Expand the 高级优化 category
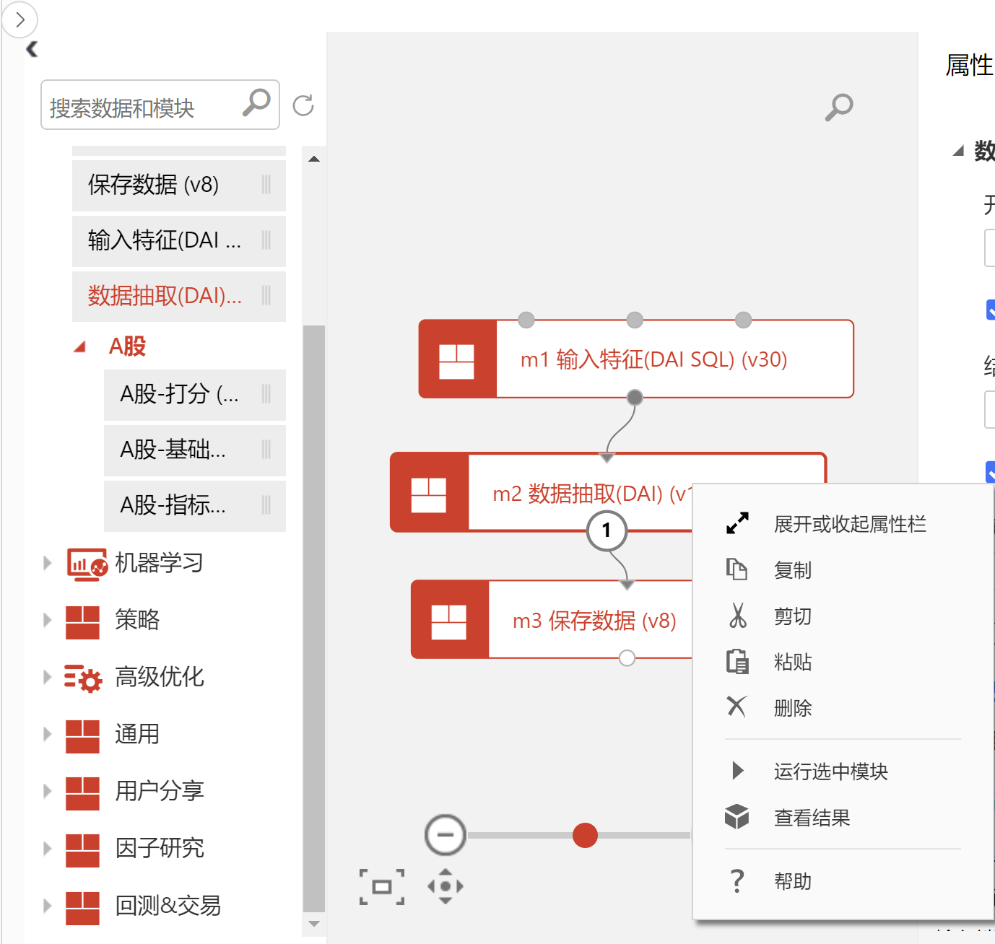The height and width of the screenshot is (944, 995). (48, 677)
